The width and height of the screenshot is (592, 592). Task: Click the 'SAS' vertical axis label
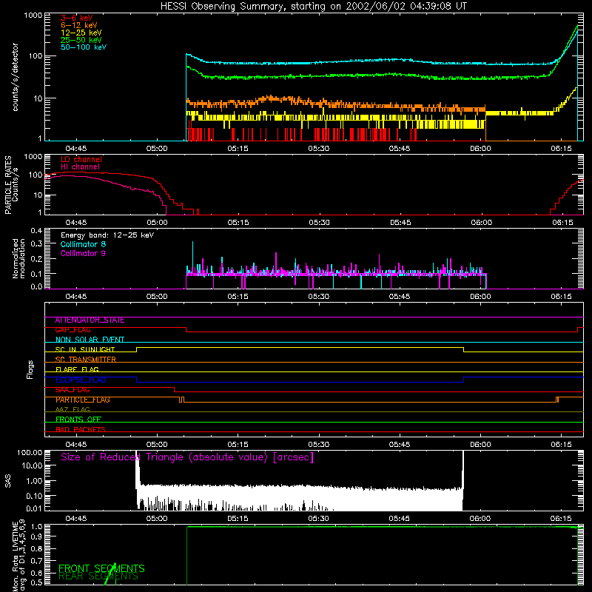click(x=8, y=481)
